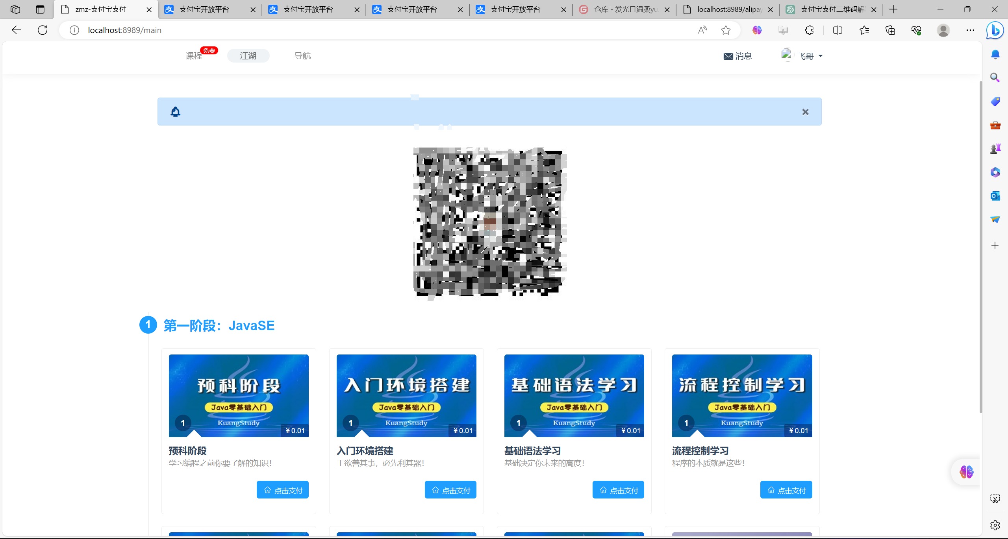This screenshot has width=1008, height=539.
Task: Open the 课程 menu item
Action: (x=194, y=56)
